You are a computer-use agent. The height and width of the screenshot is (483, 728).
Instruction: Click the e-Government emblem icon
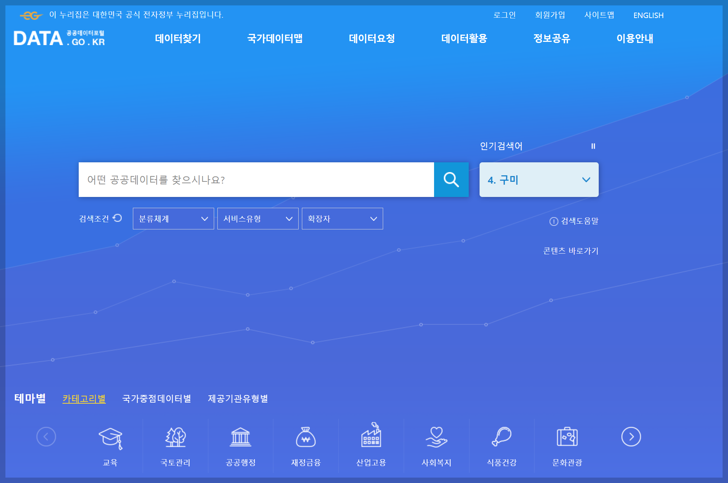[x=31, y=15]
